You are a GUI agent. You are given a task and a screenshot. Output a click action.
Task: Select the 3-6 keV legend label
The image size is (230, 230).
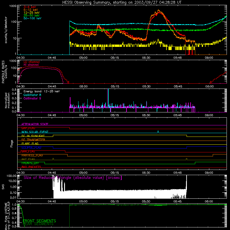click(30, 7)
